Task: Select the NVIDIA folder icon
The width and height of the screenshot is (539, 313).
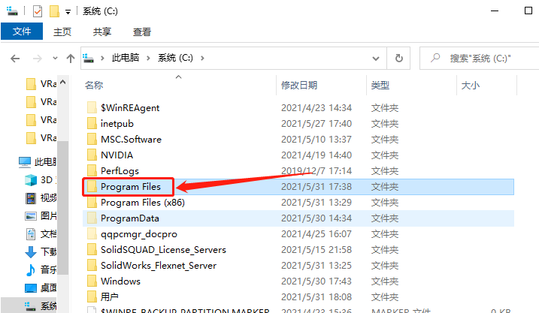Action: pyautogui.click(x=92, y=155)
